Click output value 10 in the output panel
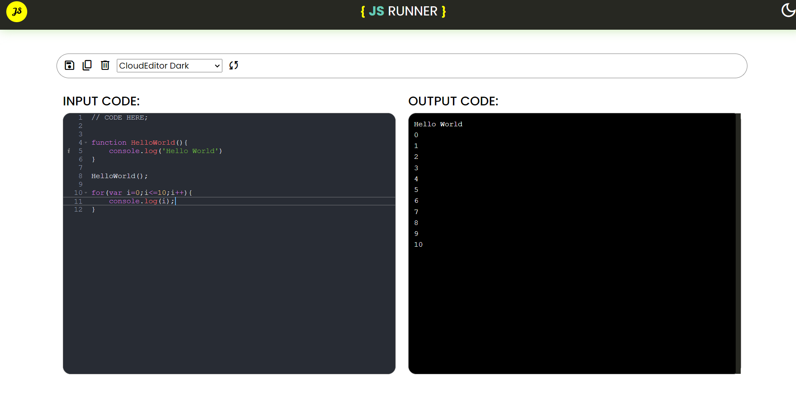 [x=418, y=245]
